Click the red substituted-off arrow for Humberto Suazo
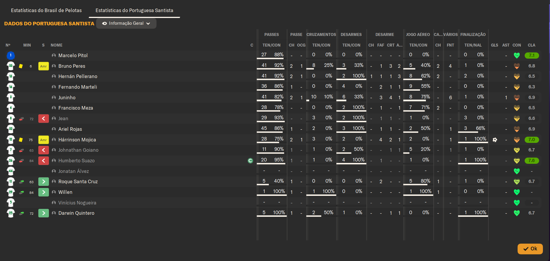Viewport: 550px width, 261px height. (44, 161)
